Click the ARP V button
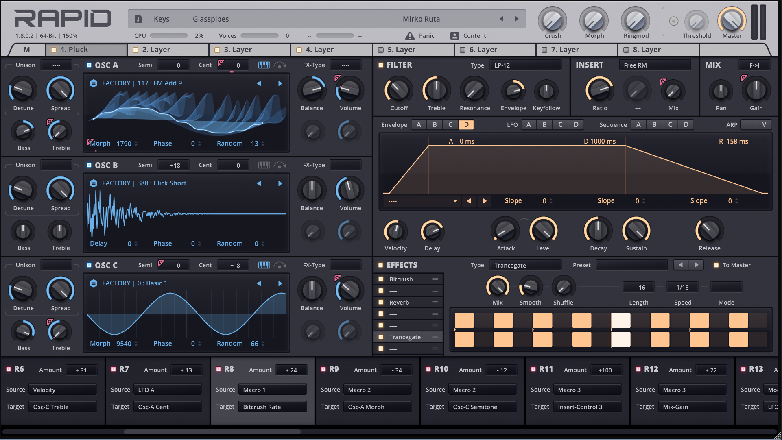This screenshot has height=440, width=782. click(x=764, y=125)
